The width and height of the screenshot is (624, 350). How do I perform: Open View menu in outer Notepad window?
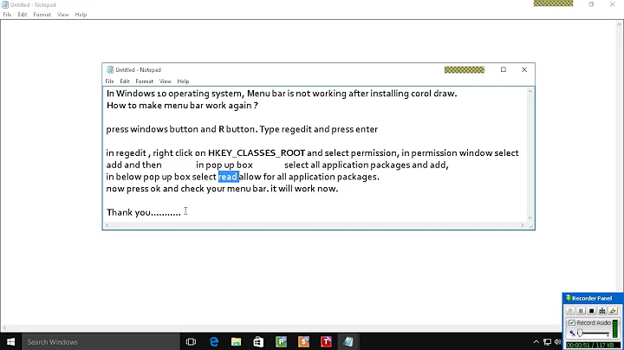tap(63, 15)
